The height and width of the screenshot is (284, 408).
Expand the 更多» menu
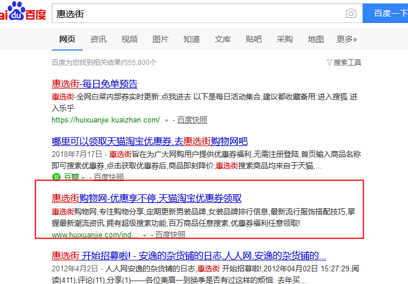click(x=347, y=39)
